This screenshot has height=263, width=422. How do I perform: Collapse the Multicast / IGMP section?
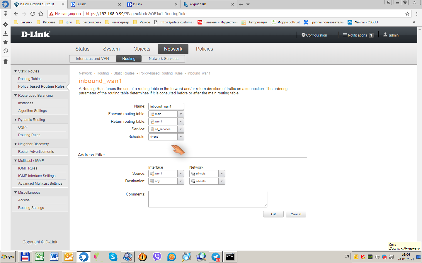coord(16,160)
